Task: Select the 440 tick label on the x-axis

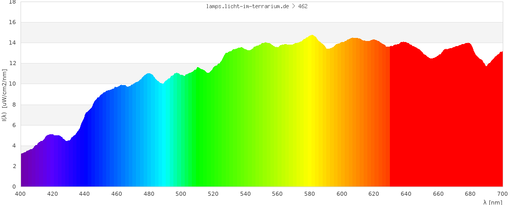Action: pos(85,194)
